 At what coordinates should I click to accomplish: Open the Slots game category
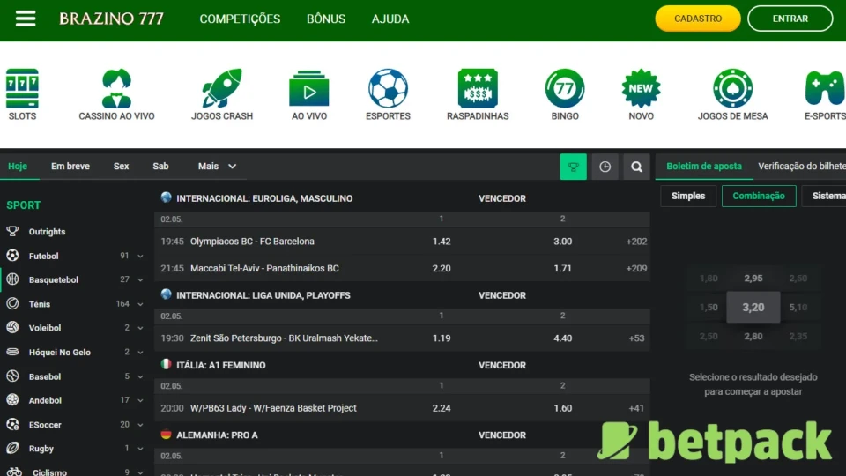coord(22,89)
